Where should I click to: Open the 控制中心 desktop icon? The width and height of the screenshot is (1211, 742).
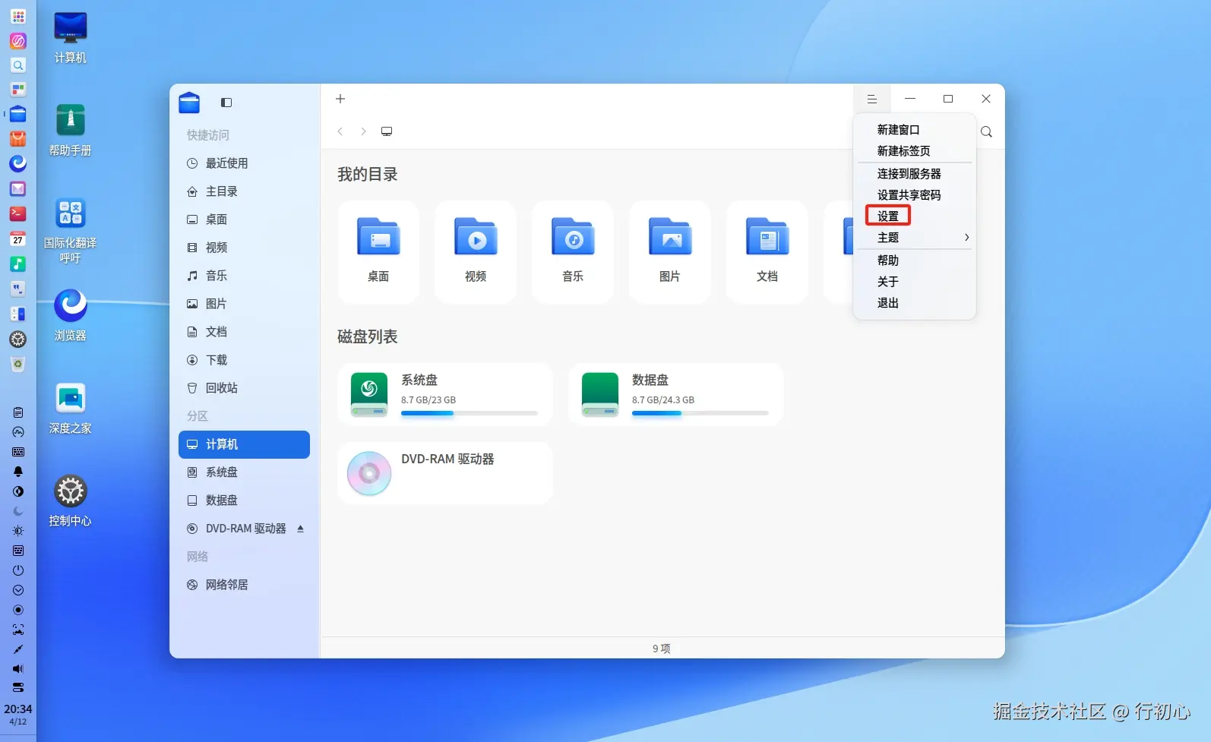70,500
